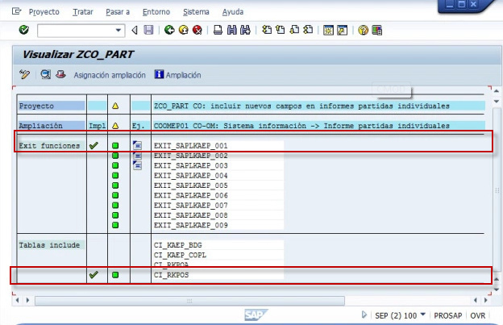Viewport: 503px width, 325px height.
Task: Open the Pasar a menu
Action: [x=118, y=12]
